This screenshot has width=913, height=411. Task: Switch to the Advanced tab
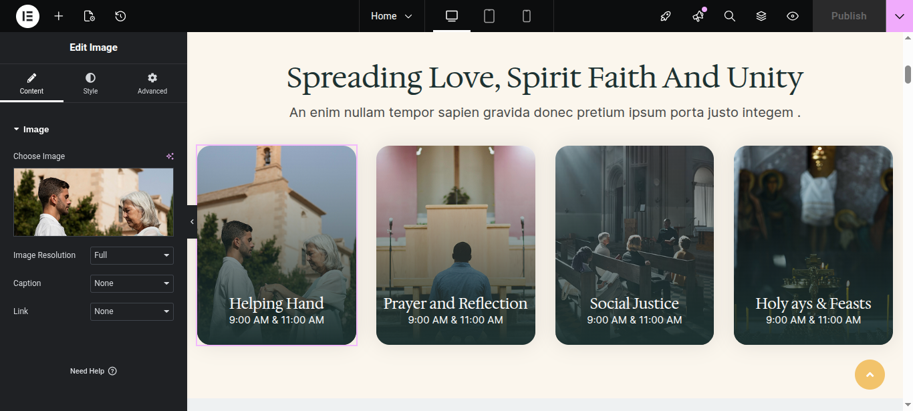(152, 84)
